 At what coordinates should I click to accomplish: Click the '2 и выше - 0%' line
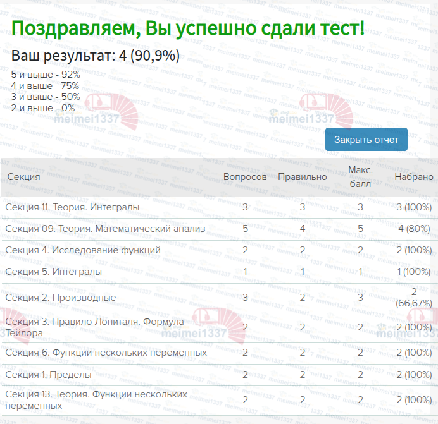43,107
